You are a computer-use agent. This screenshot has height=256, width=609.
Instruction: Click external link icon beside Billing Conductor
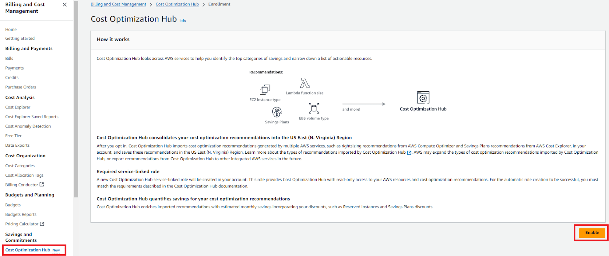(x=42, y=184)
